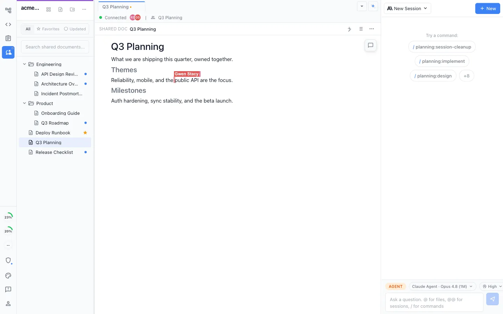Click the New session button
This screenshot has height=314, width=503.
(488, 8)
